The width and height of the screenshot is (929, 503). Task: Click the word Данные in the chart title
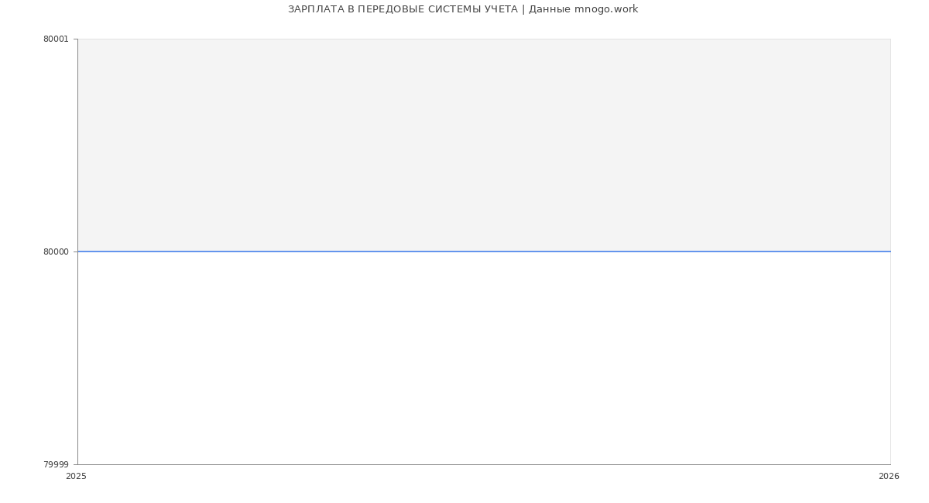coord(550,9)
